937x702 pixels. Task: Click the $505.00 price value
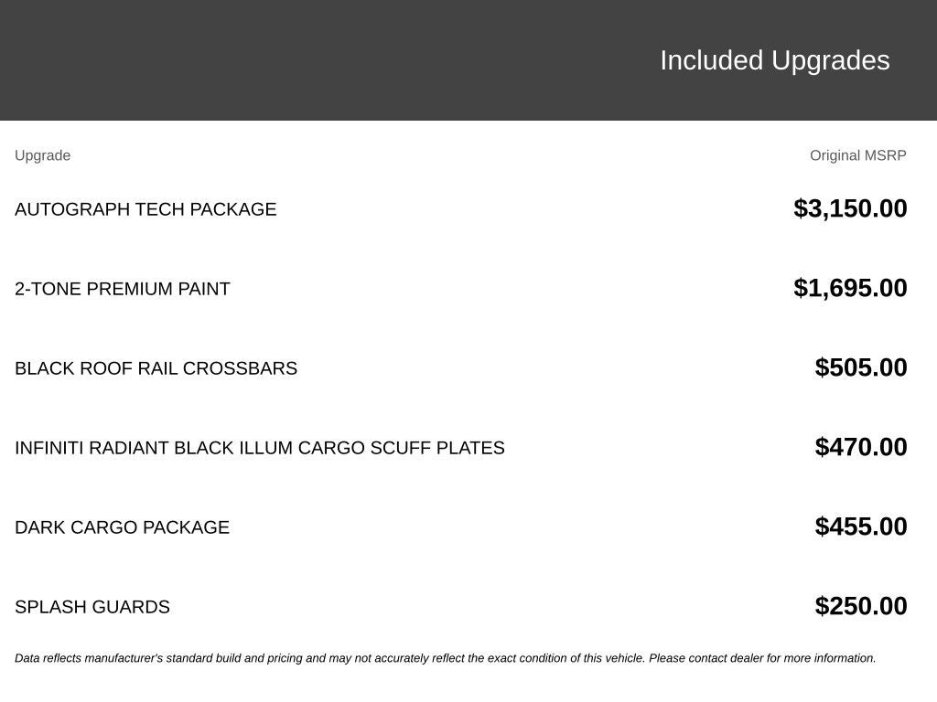860,367
